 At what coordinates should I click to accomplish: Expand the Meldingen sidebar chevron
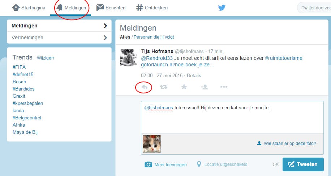tap(106, 26)
